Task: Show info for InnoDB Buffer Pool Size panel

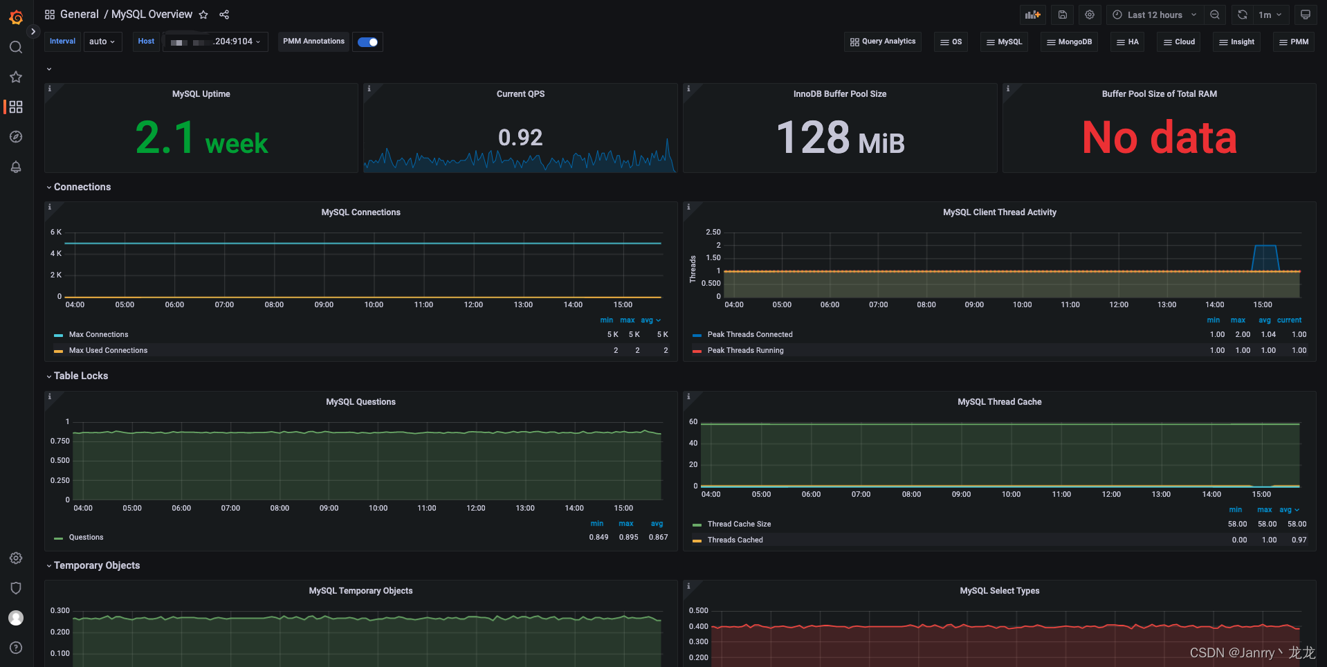Action: 688,89
